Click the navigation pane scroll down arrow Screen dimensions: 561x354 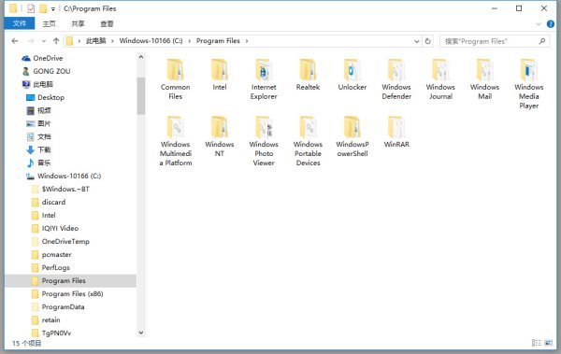[141, 333]
